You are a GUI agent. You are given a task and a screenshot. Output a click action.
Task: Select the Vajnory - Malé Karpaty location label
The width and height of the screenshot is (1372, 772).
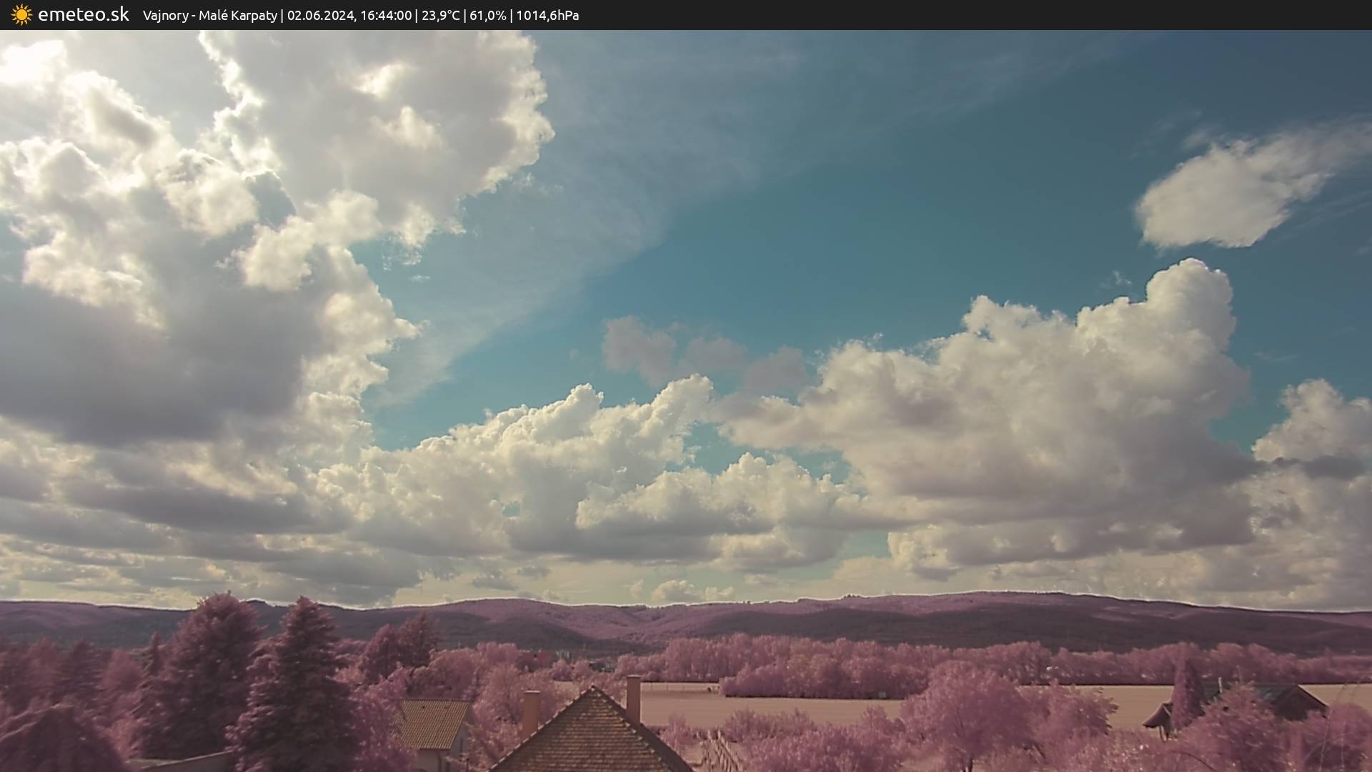point(209,16)
